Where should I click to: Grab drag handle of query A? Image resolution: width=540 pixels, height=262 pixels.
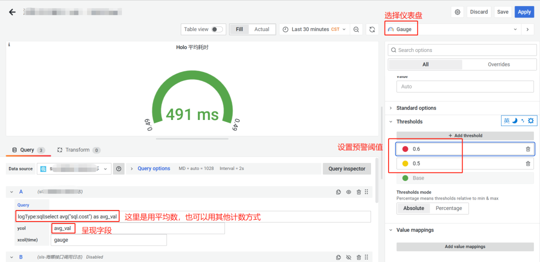(x=366, y=192)
